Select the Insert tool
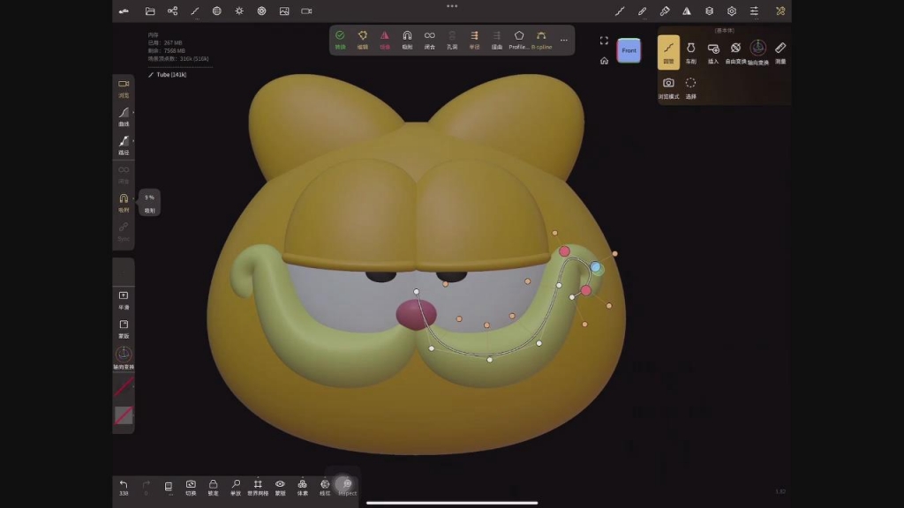Viewport: 904px width, 508px height. (x=713, y=52)
